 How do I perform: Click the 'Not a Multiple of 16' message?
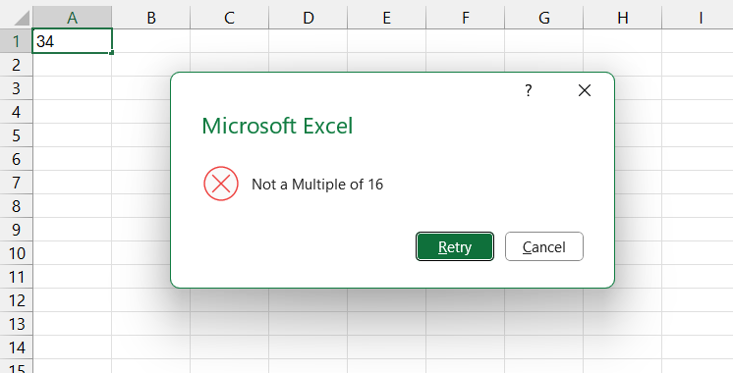point(317,185)
